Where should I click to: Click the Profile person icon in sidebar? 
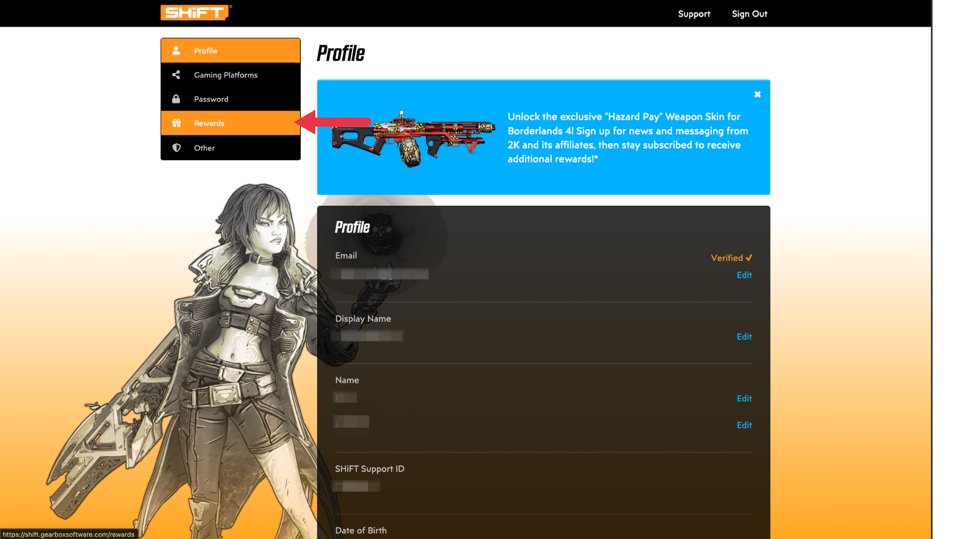176,50
